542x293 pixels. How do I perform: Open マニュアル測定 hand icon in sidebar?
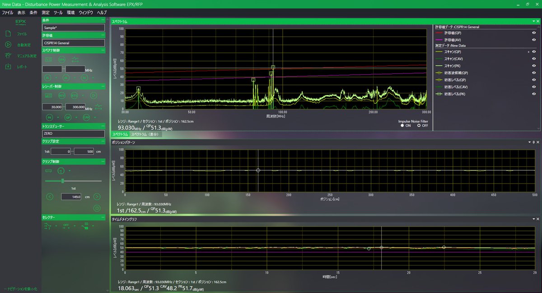click(x=8, y=55)
